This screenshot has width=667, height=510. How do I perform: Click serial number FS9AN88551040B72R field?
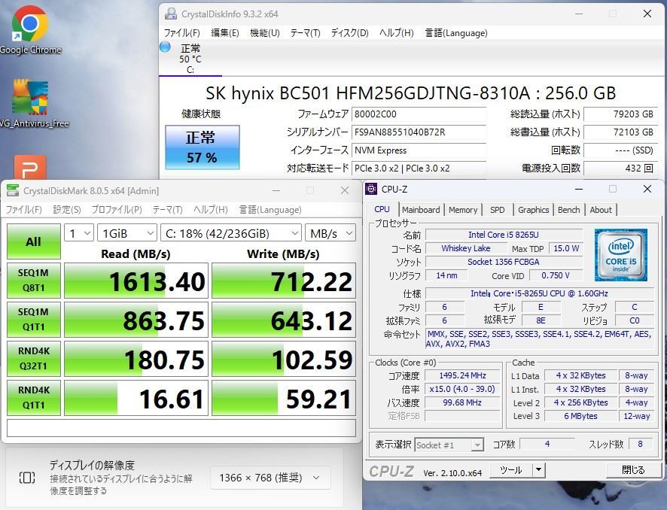(419, 132)
